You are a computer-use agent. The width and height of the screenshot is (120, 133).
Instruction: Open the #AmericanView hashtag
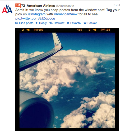click(66, 14)
